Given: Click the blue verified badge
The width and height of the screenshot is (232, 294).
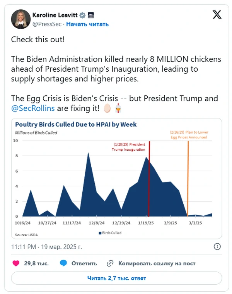Looking at the screenshot, I should click(x=82, y=15).
